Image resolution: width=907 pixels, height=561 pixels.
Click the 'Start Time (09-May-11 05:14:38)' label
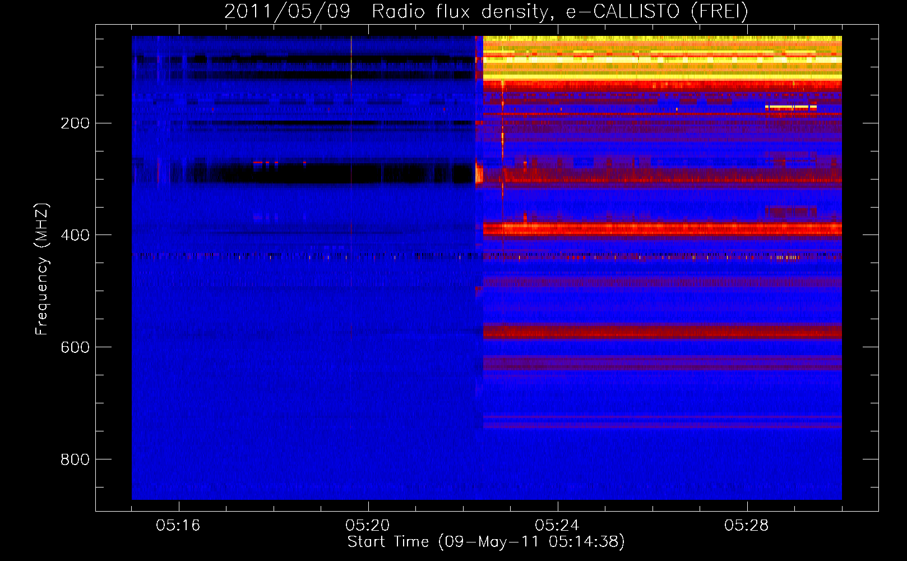(x=486, y=542)
